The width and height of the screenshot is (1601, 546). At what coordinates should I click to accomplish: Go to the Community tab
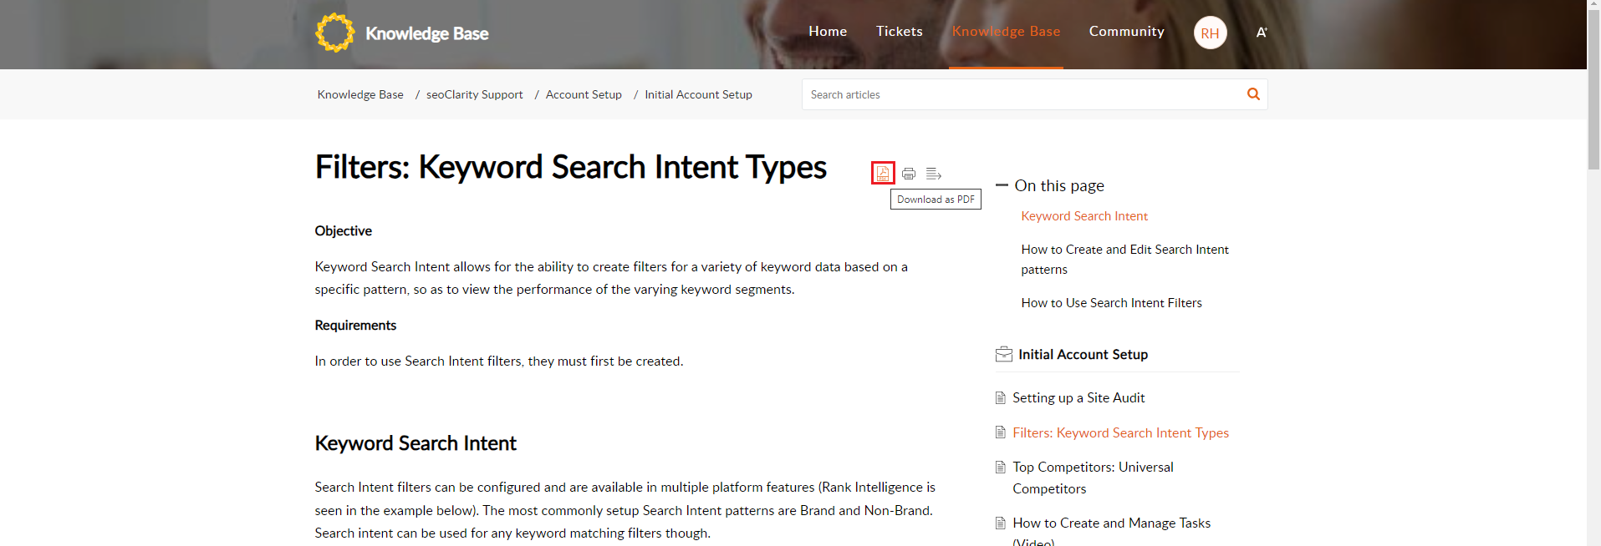[1126, 32]
